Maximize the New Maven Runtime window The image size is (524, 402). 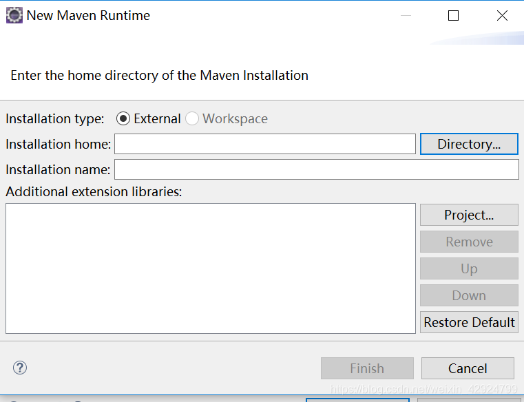click(x=453, y=15)
